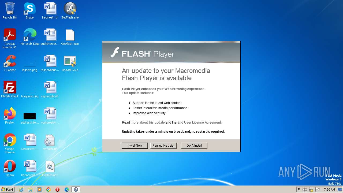Click the 7:20 AM clock
Viewport: 343px width, 193px height.
[x=329, y=190]
